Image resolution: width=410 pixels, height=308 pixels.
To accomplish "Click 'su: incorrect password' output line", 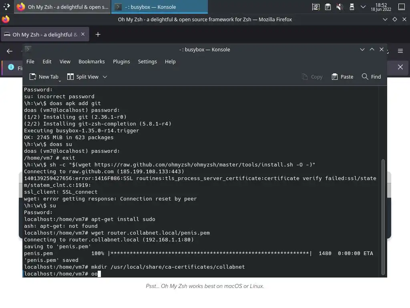I will pos(59,96).
